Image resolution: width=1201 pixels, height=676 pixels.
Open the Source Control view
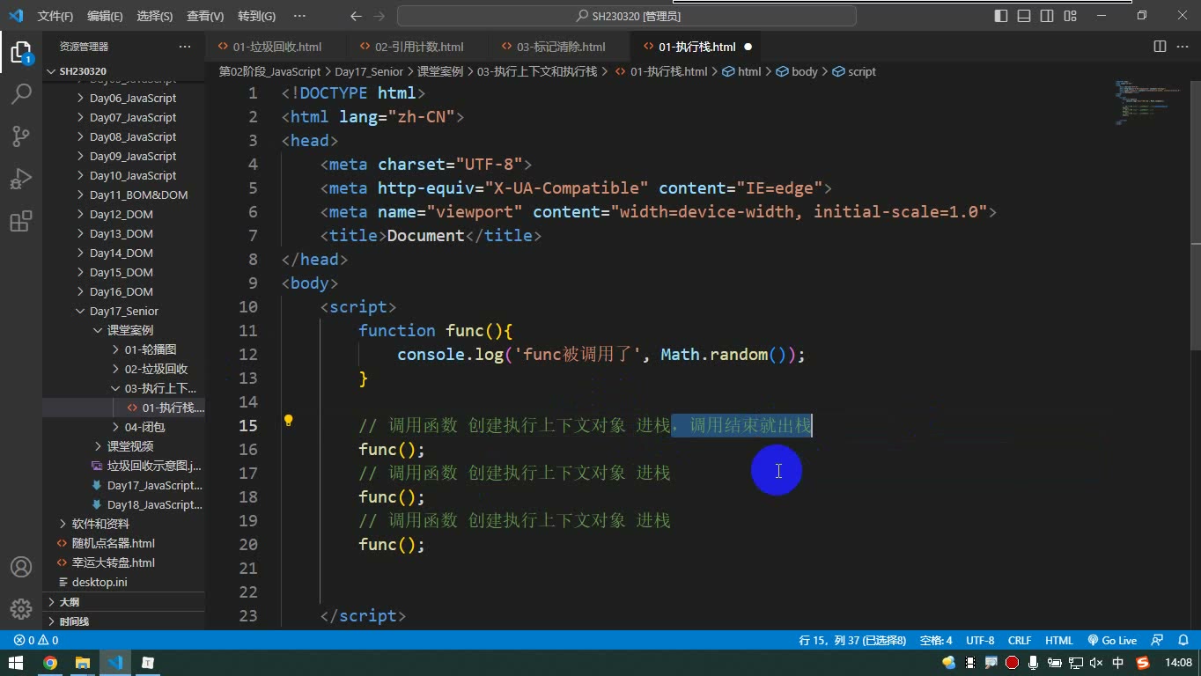point(21,136)
